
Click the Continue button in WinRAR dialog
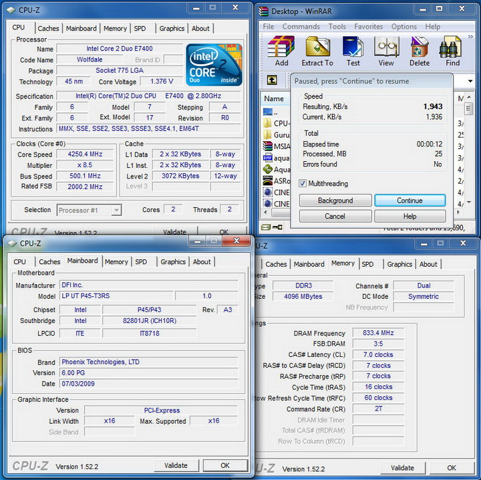point(410,201)
